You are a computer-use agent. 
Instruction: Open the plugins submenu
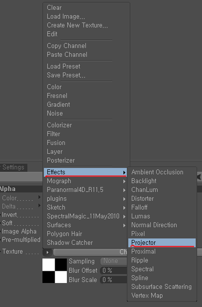pos(85,199)
